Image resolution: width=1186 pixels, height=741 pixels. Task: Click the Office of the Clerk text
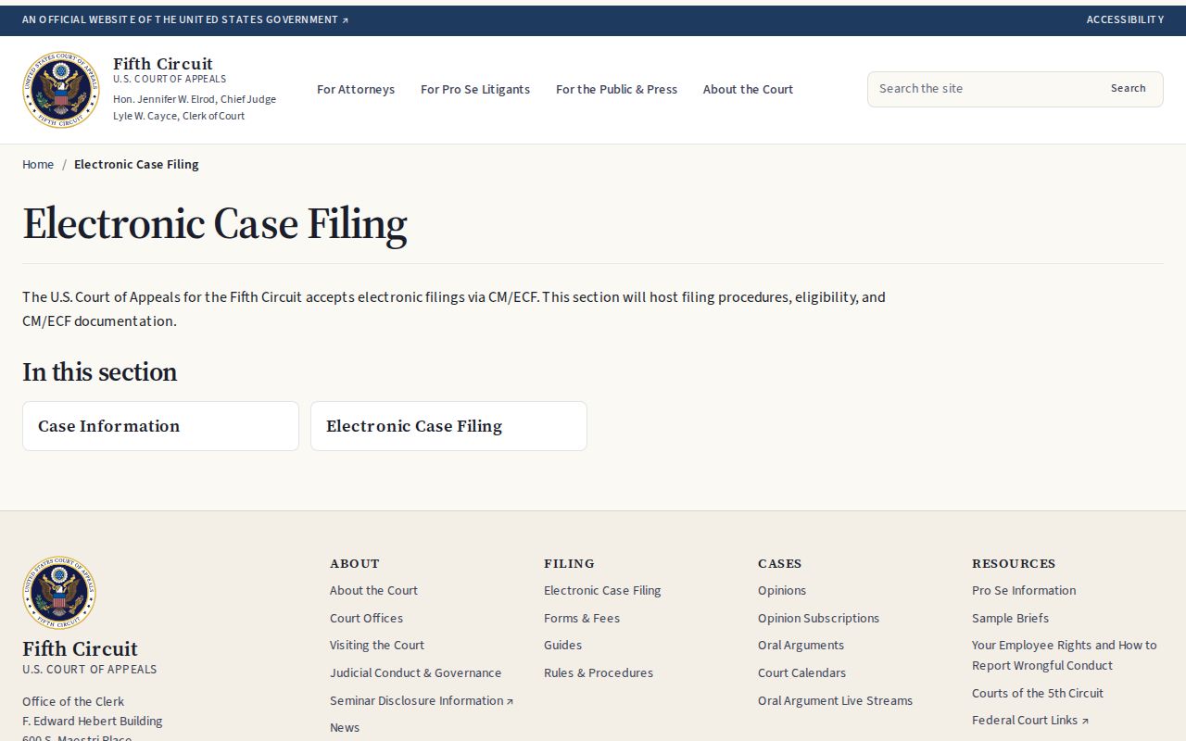point(73,701)
